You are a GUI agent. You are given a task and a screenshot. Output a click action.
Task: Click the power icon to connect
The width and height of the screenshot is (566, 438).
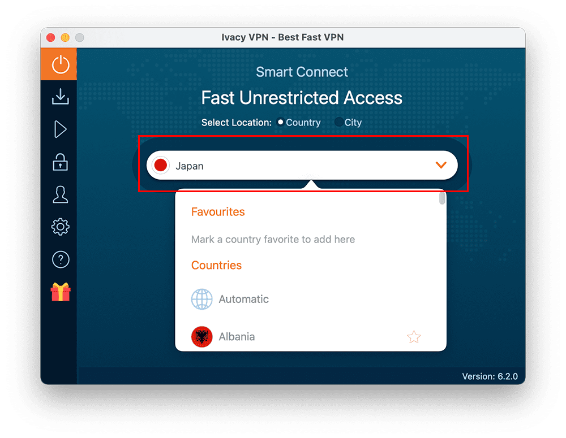[x=59, y=64]
